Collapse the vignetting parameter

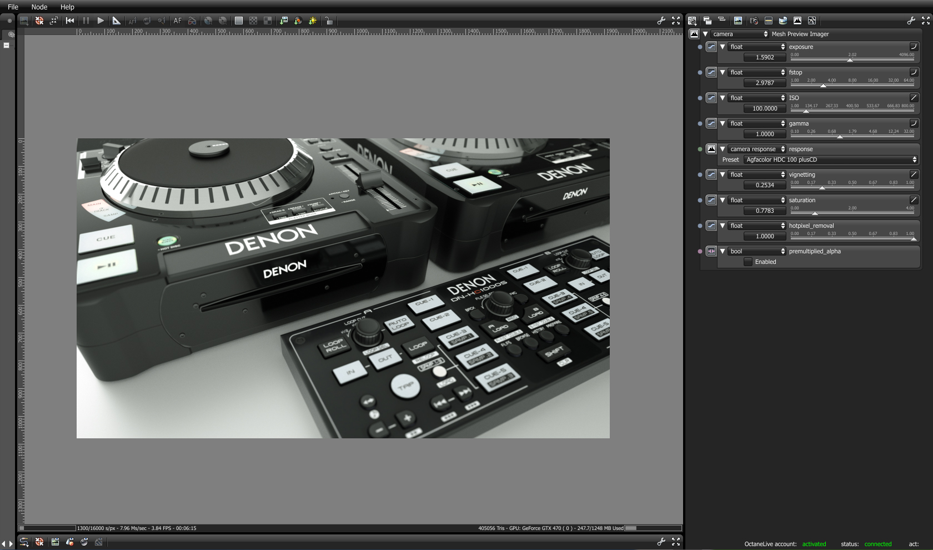pos(723,174)
